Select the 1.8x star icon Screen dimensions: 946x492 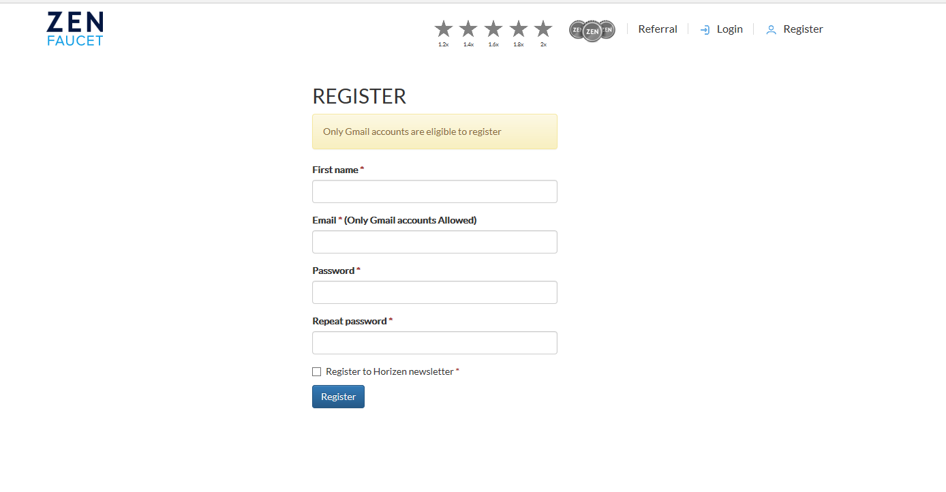pyautogui.click(x=519, y=29)
